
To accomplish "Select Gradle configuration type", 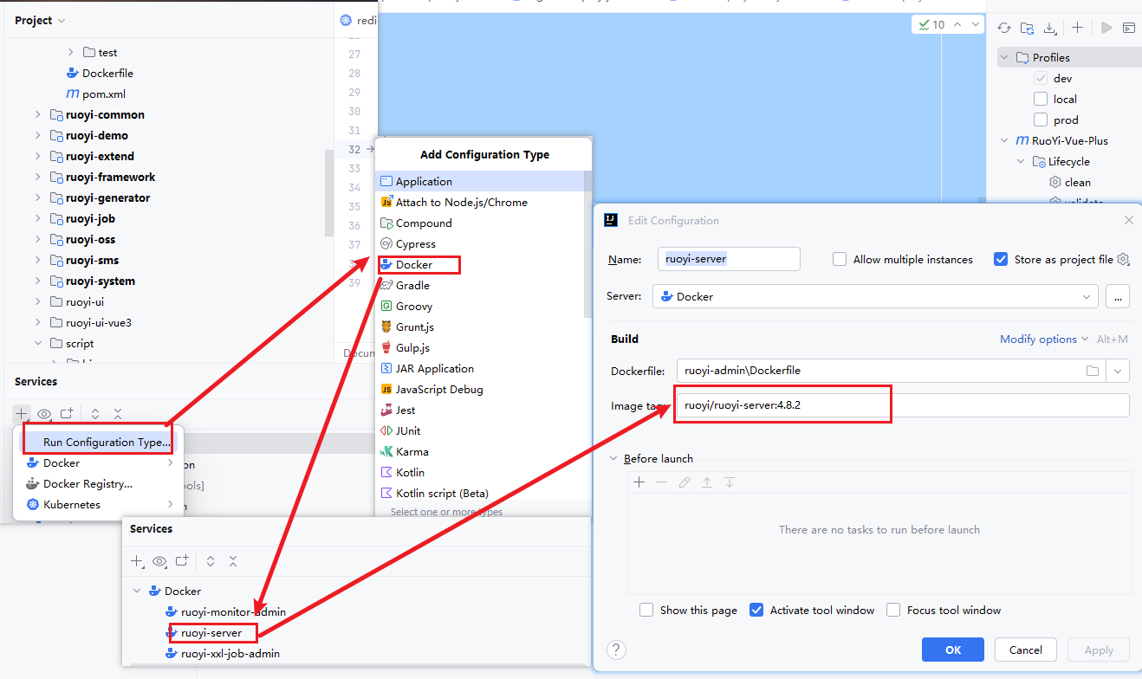I will [480, 285].
